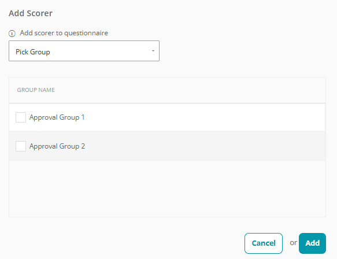337x259 pixels.
Task: Select the shaded Approval Group 2 row
Action: pyautogui.click(x=167, y=146)
